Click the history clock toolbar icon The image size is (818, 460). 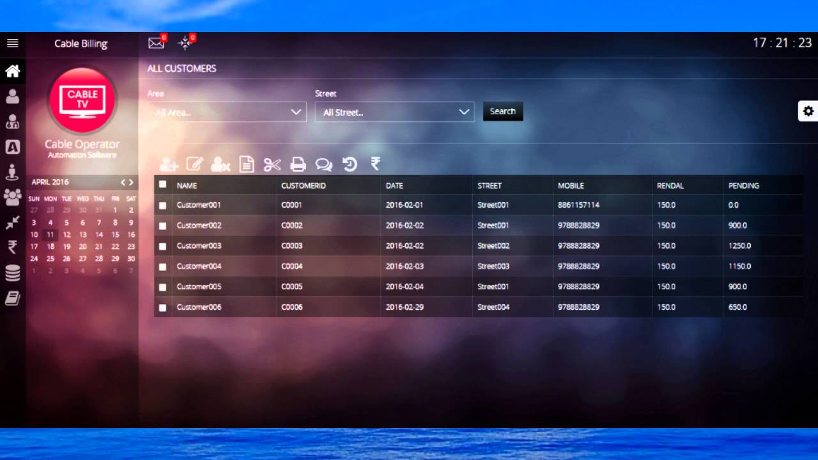click(350, 164)
